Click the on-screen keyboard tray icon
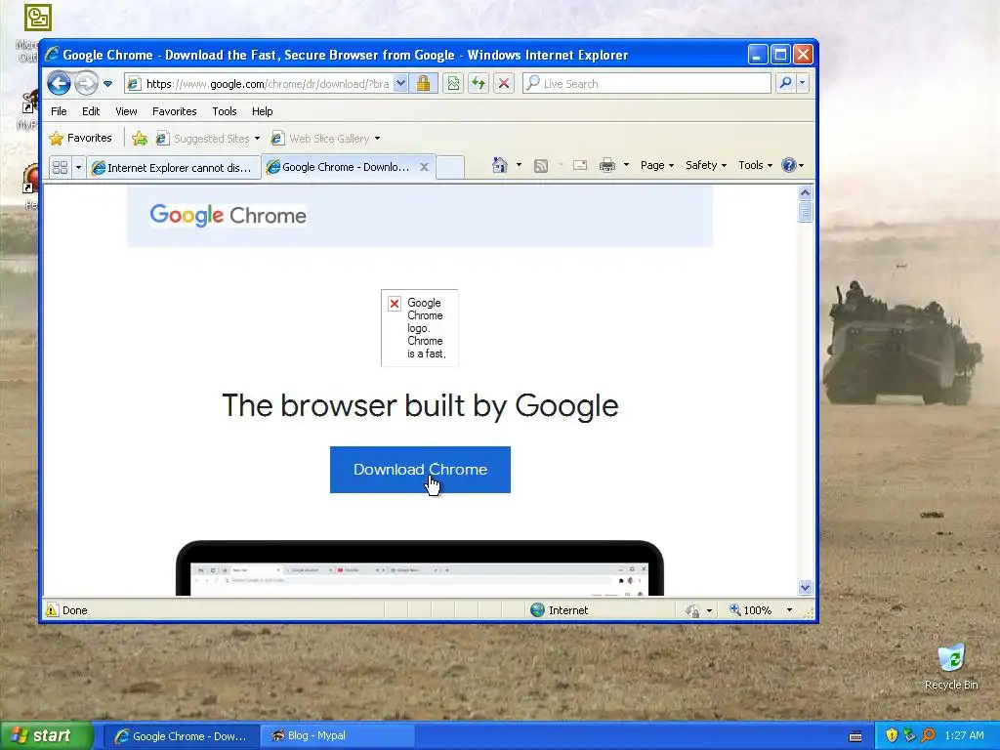This screenshot has height=750, width=1000. pyautogui.click(x=855, y=736)
